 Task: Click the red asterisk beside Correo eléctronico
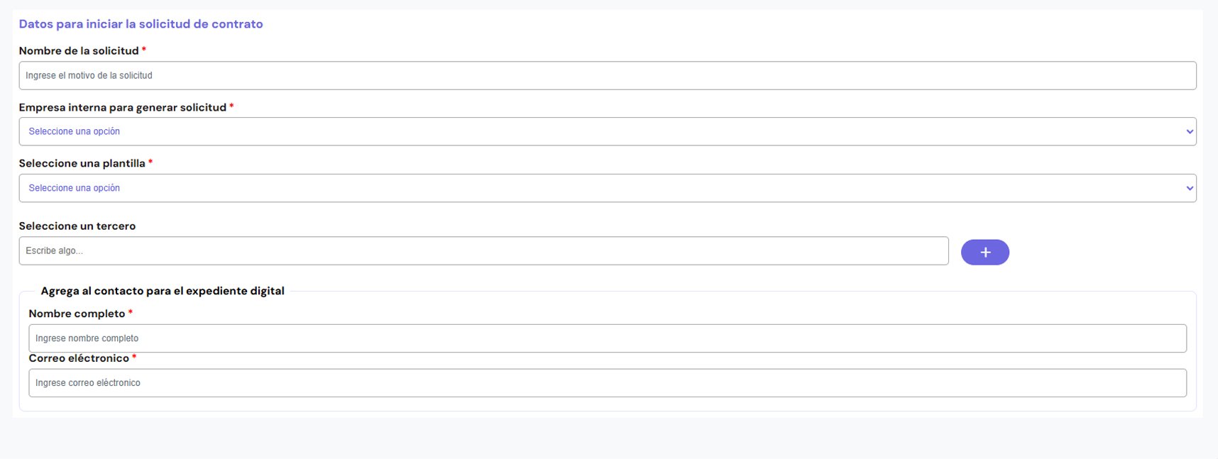tap(134, 357)
